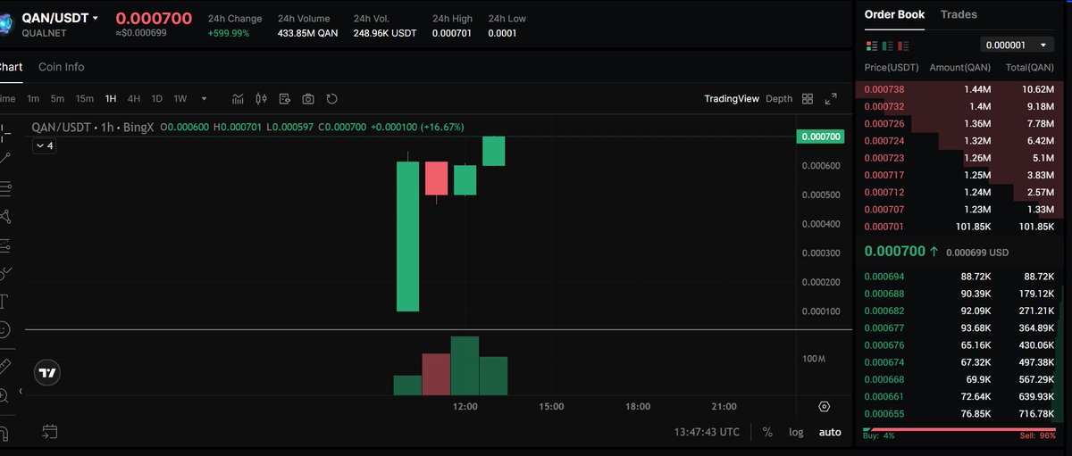The height and width of the screenshot is (456, 1072).
Task: Click the Price(USDT) column header
Action: 892,68
